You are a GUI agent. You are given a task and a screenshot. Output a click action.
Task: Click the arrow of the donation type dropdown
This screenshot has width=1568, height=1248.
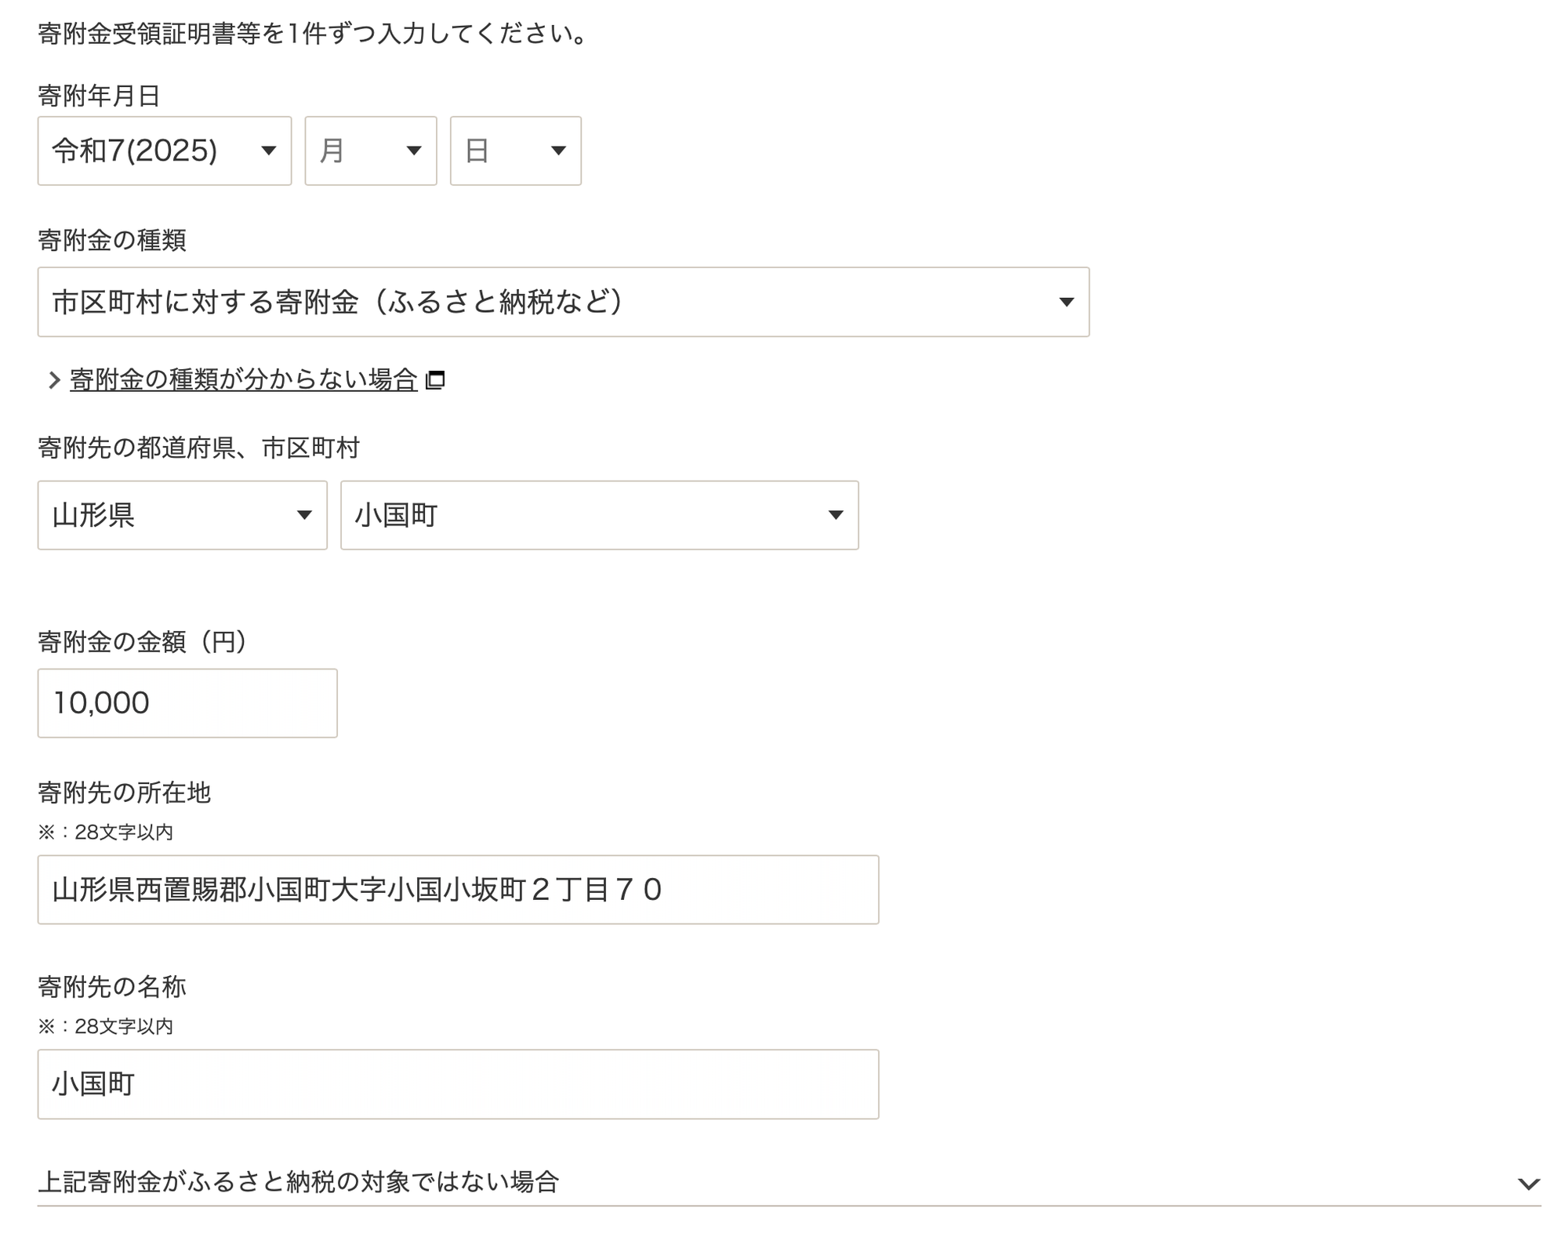[1066, 302]
